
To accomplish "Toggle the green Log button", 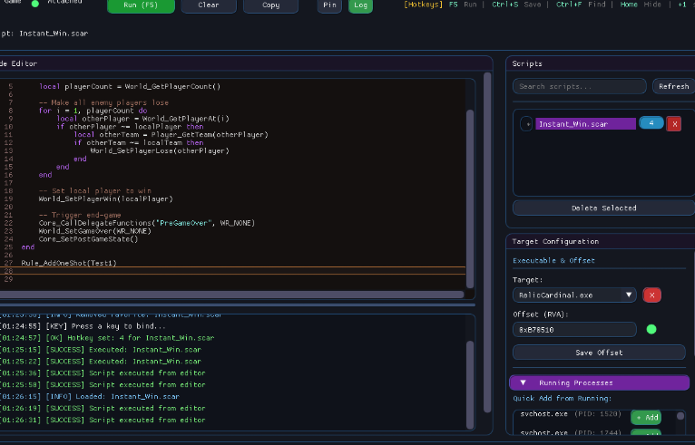I will pos(360,5).
